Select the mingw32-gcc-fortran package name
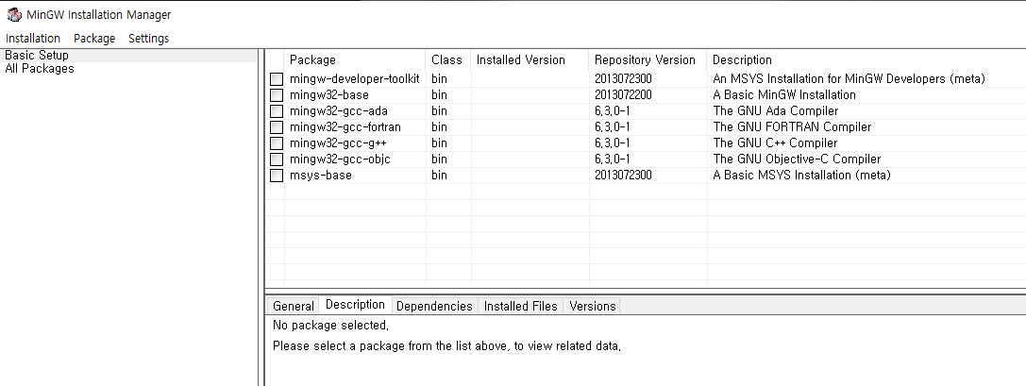 345,127
